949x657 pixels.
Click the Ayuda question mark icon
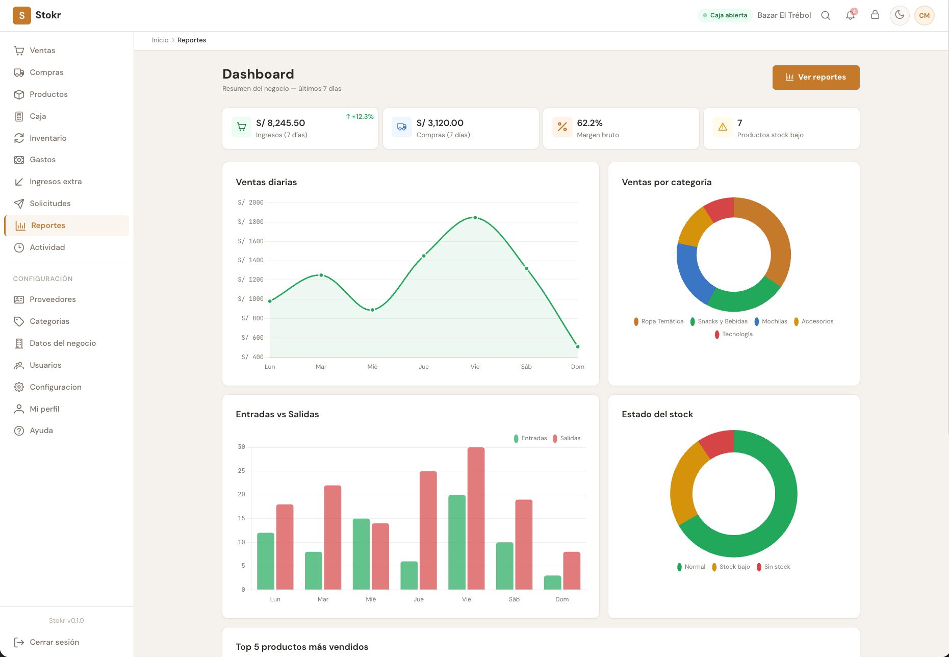tap(19, 431)
